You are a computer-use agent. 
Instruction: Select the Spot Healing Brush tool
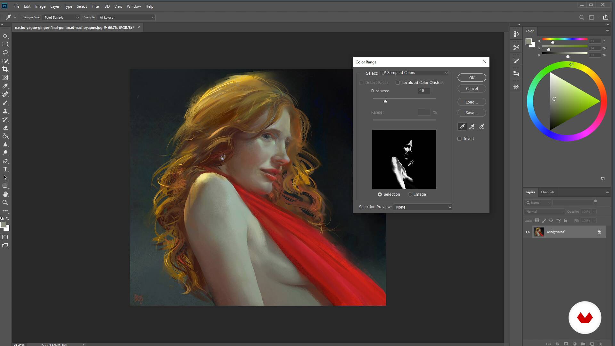(5, 94)
